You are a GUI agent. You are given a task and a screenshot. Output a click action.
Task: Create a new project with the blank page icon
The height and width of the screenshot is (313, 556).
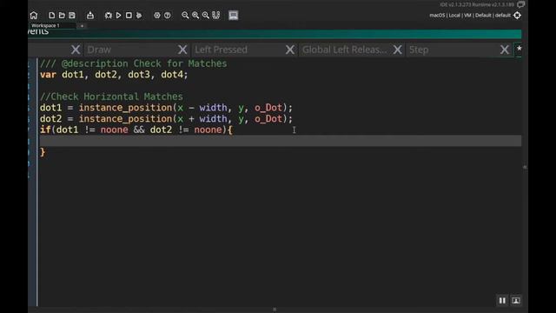click(52, 16)
